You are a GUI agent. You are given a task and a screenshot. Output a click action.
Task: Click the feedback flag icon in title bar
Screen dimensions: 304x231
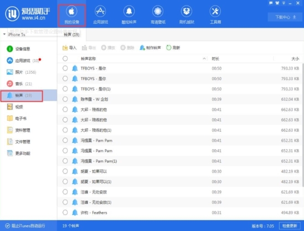(271, 3)
